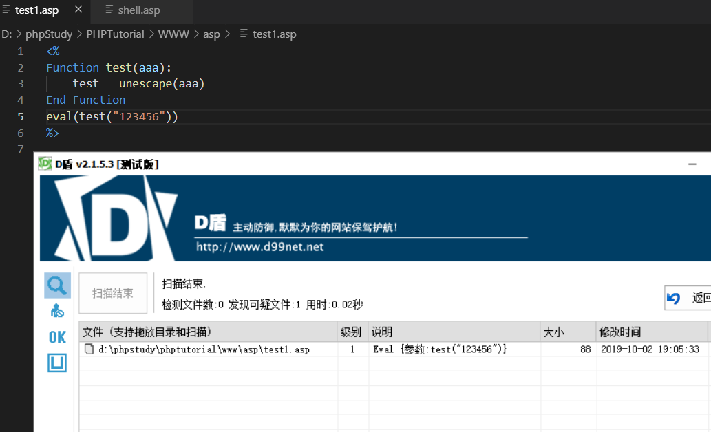Click the size value 88 cell
Image resolution: width=711 pixels, height=432 pixels.
coord(586,349)
